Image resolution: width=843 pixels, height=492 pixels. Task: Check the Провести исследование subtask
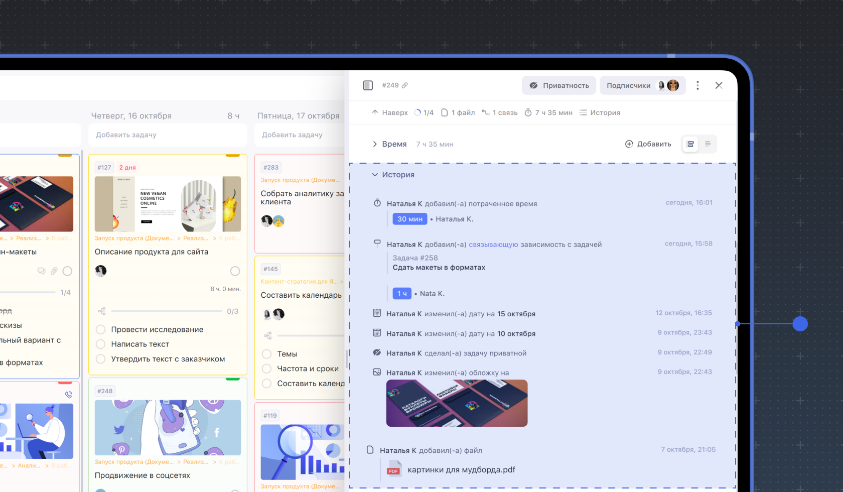click(x=101, y=329)
